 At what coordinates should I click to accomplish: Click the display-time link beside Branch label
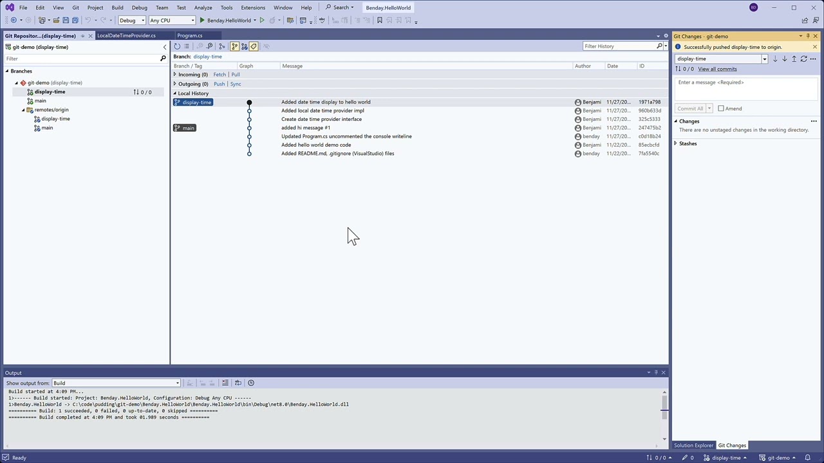click(x=207, y=57)
